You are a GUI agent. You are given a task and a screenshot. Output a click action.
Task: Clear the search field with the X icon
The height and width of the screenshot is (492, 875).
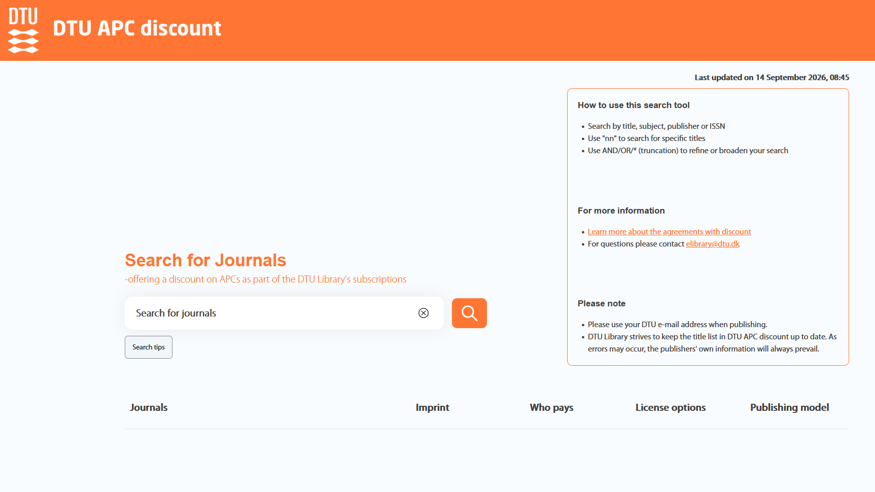click(x=424, y=313)
